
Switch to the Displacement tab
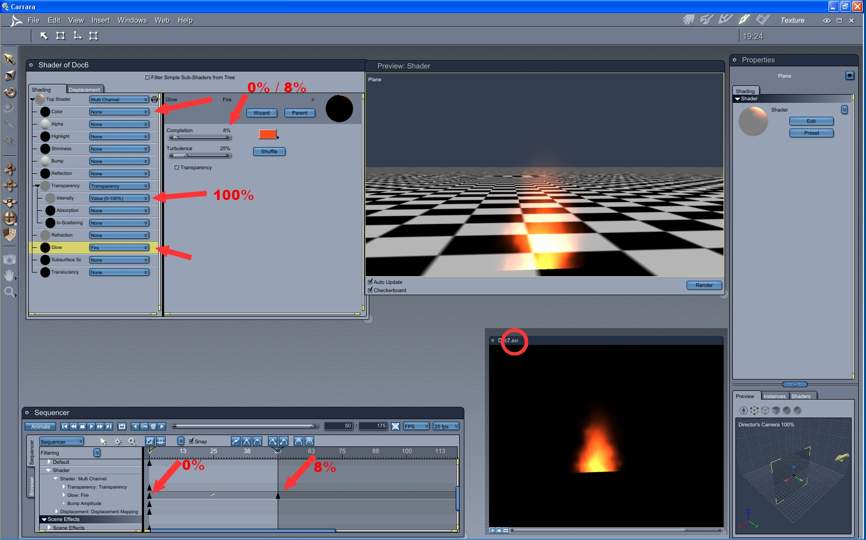pyautogui.click(x=85, y=89)
